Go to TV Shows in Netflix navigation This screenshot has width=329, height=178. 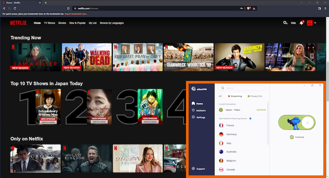click(50, 23)
